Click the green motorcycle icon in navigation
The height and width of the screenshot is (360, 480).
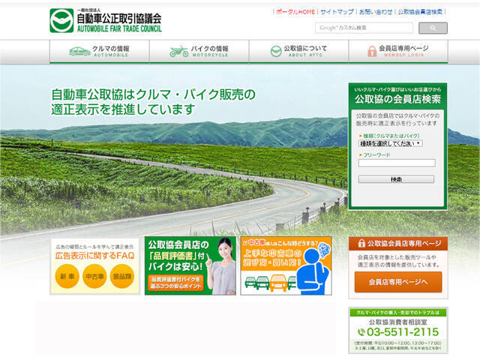[x=178, y=52]
